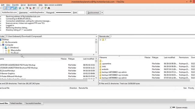The width and height of the screenshot is (195, 109).
Task: Start processing the transfer queue
Action: tap(23, 8)
